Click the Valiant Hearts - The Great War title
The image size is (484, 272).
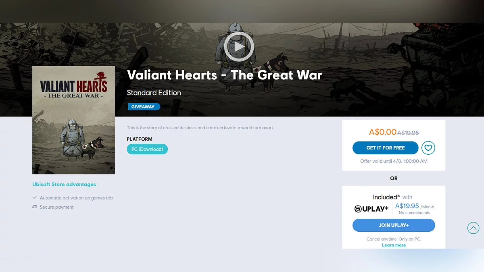tap(225, 75)
